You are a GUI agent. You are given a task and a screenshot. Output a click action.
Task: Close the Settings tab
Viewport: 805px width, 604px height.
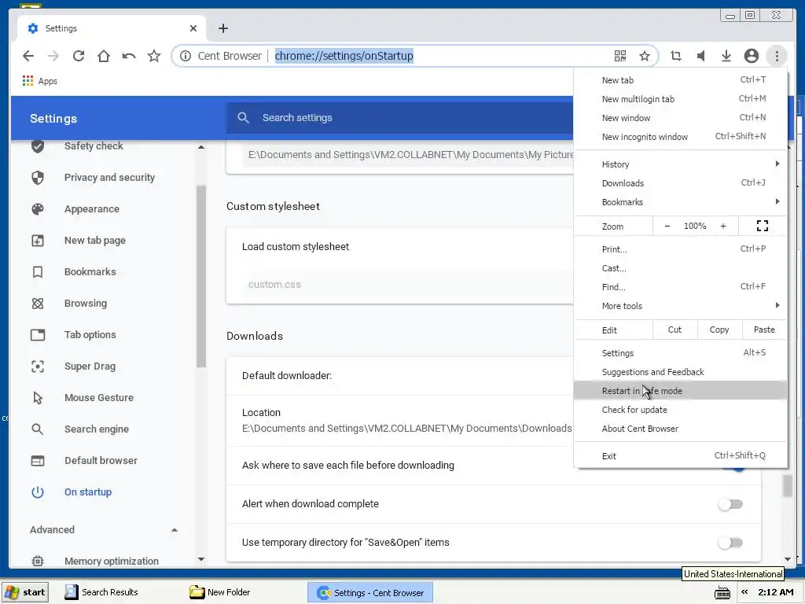click(193, 28)
